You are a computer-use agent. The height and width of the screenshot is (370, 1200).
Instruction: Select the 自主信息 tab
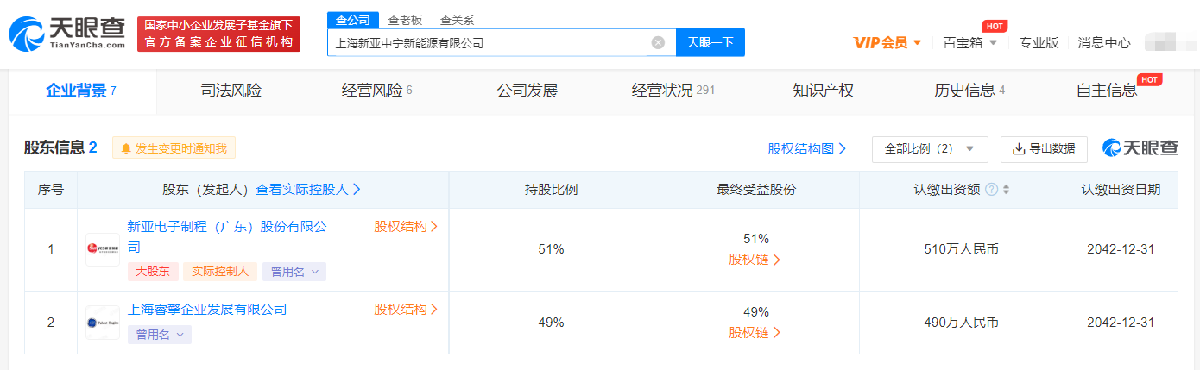(1107, 91)
